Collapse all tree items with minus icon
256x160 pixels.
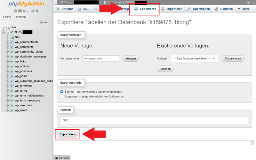(x=41, y=22)
